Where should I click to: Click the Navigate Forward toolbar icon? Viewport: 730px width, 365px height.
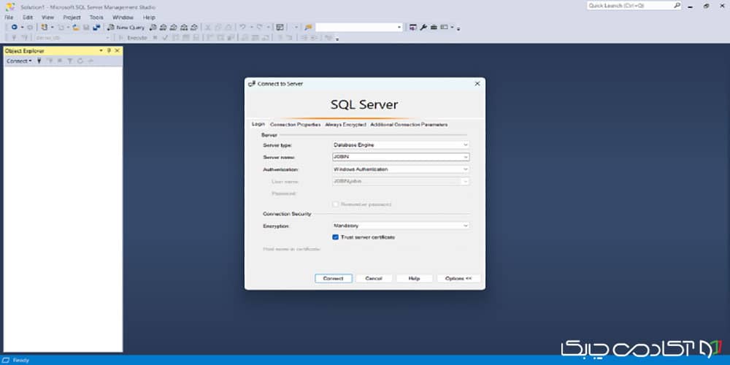[30, 27]
